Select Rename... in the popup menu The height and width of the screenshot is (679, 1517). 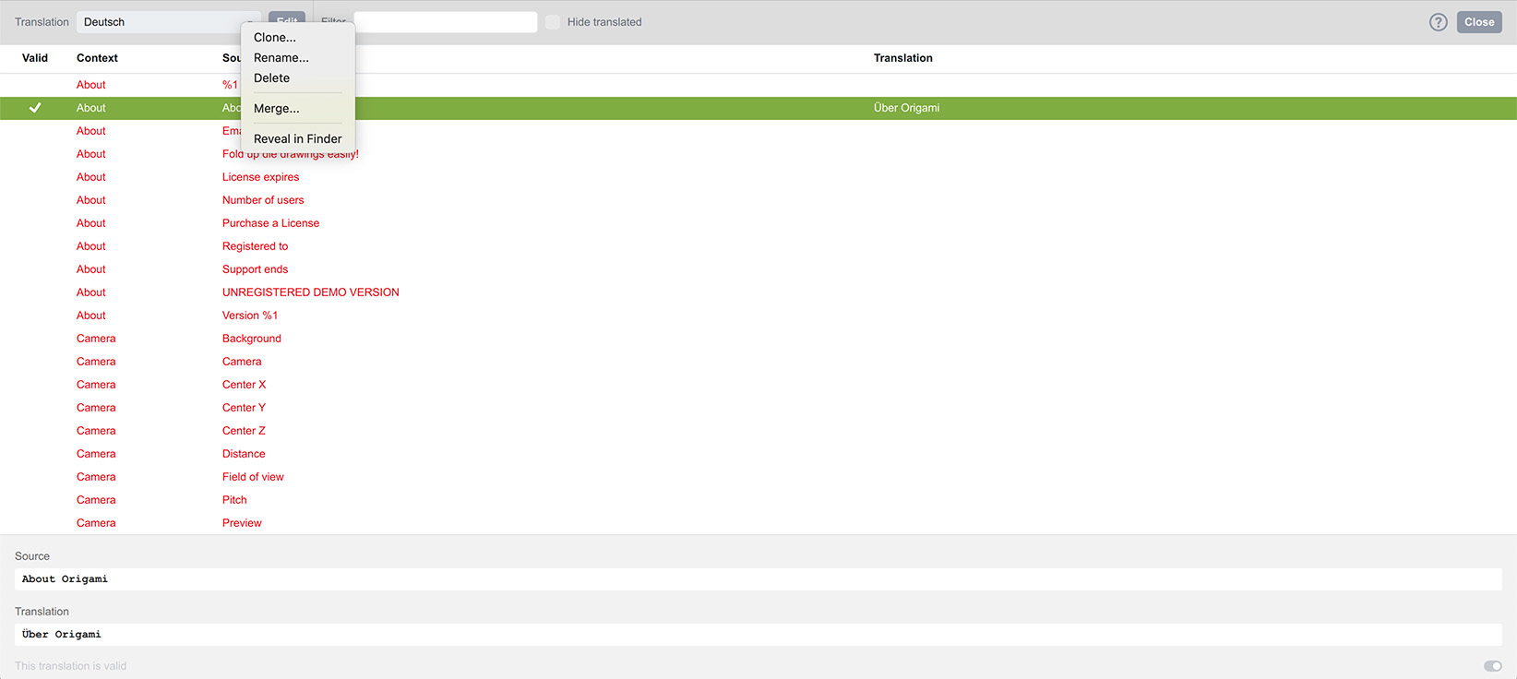click(x=281, y=58)
